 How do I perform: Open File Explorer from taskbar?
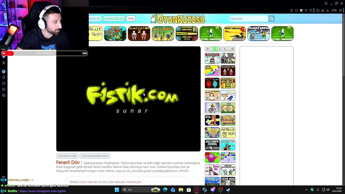pos(181,190)
